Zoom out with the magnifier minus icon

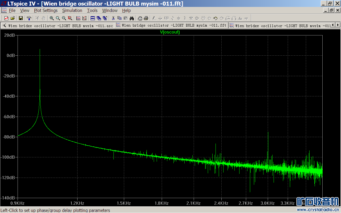[x=64, y=18]
